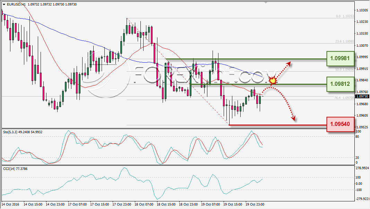Click time axis label 18 Oct 23:00
370x209 pixels.
coord(188,204)
